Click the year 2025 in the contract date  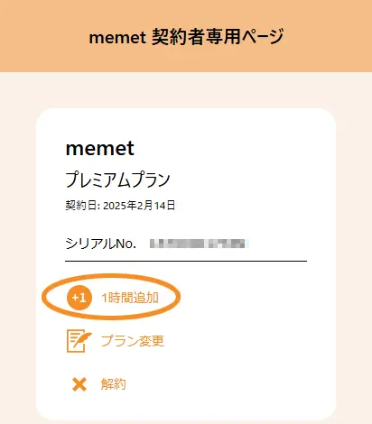[x=115, y=206]
